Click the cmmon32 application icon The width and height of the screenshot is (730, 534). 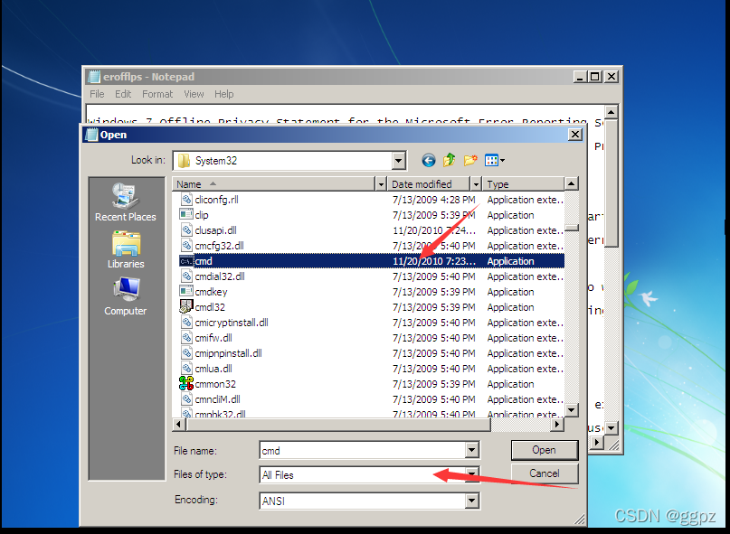click(x=186, y=383)
